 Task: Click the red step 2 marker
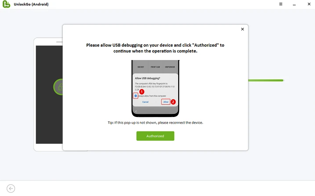pyautogui.click(x=173, y=102)
